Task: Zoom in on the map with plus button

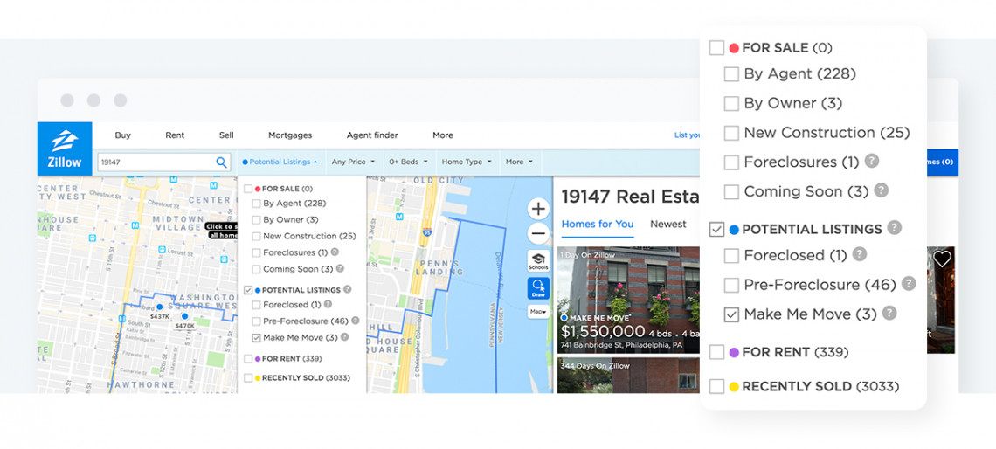Action: click(x=538, y=209)
